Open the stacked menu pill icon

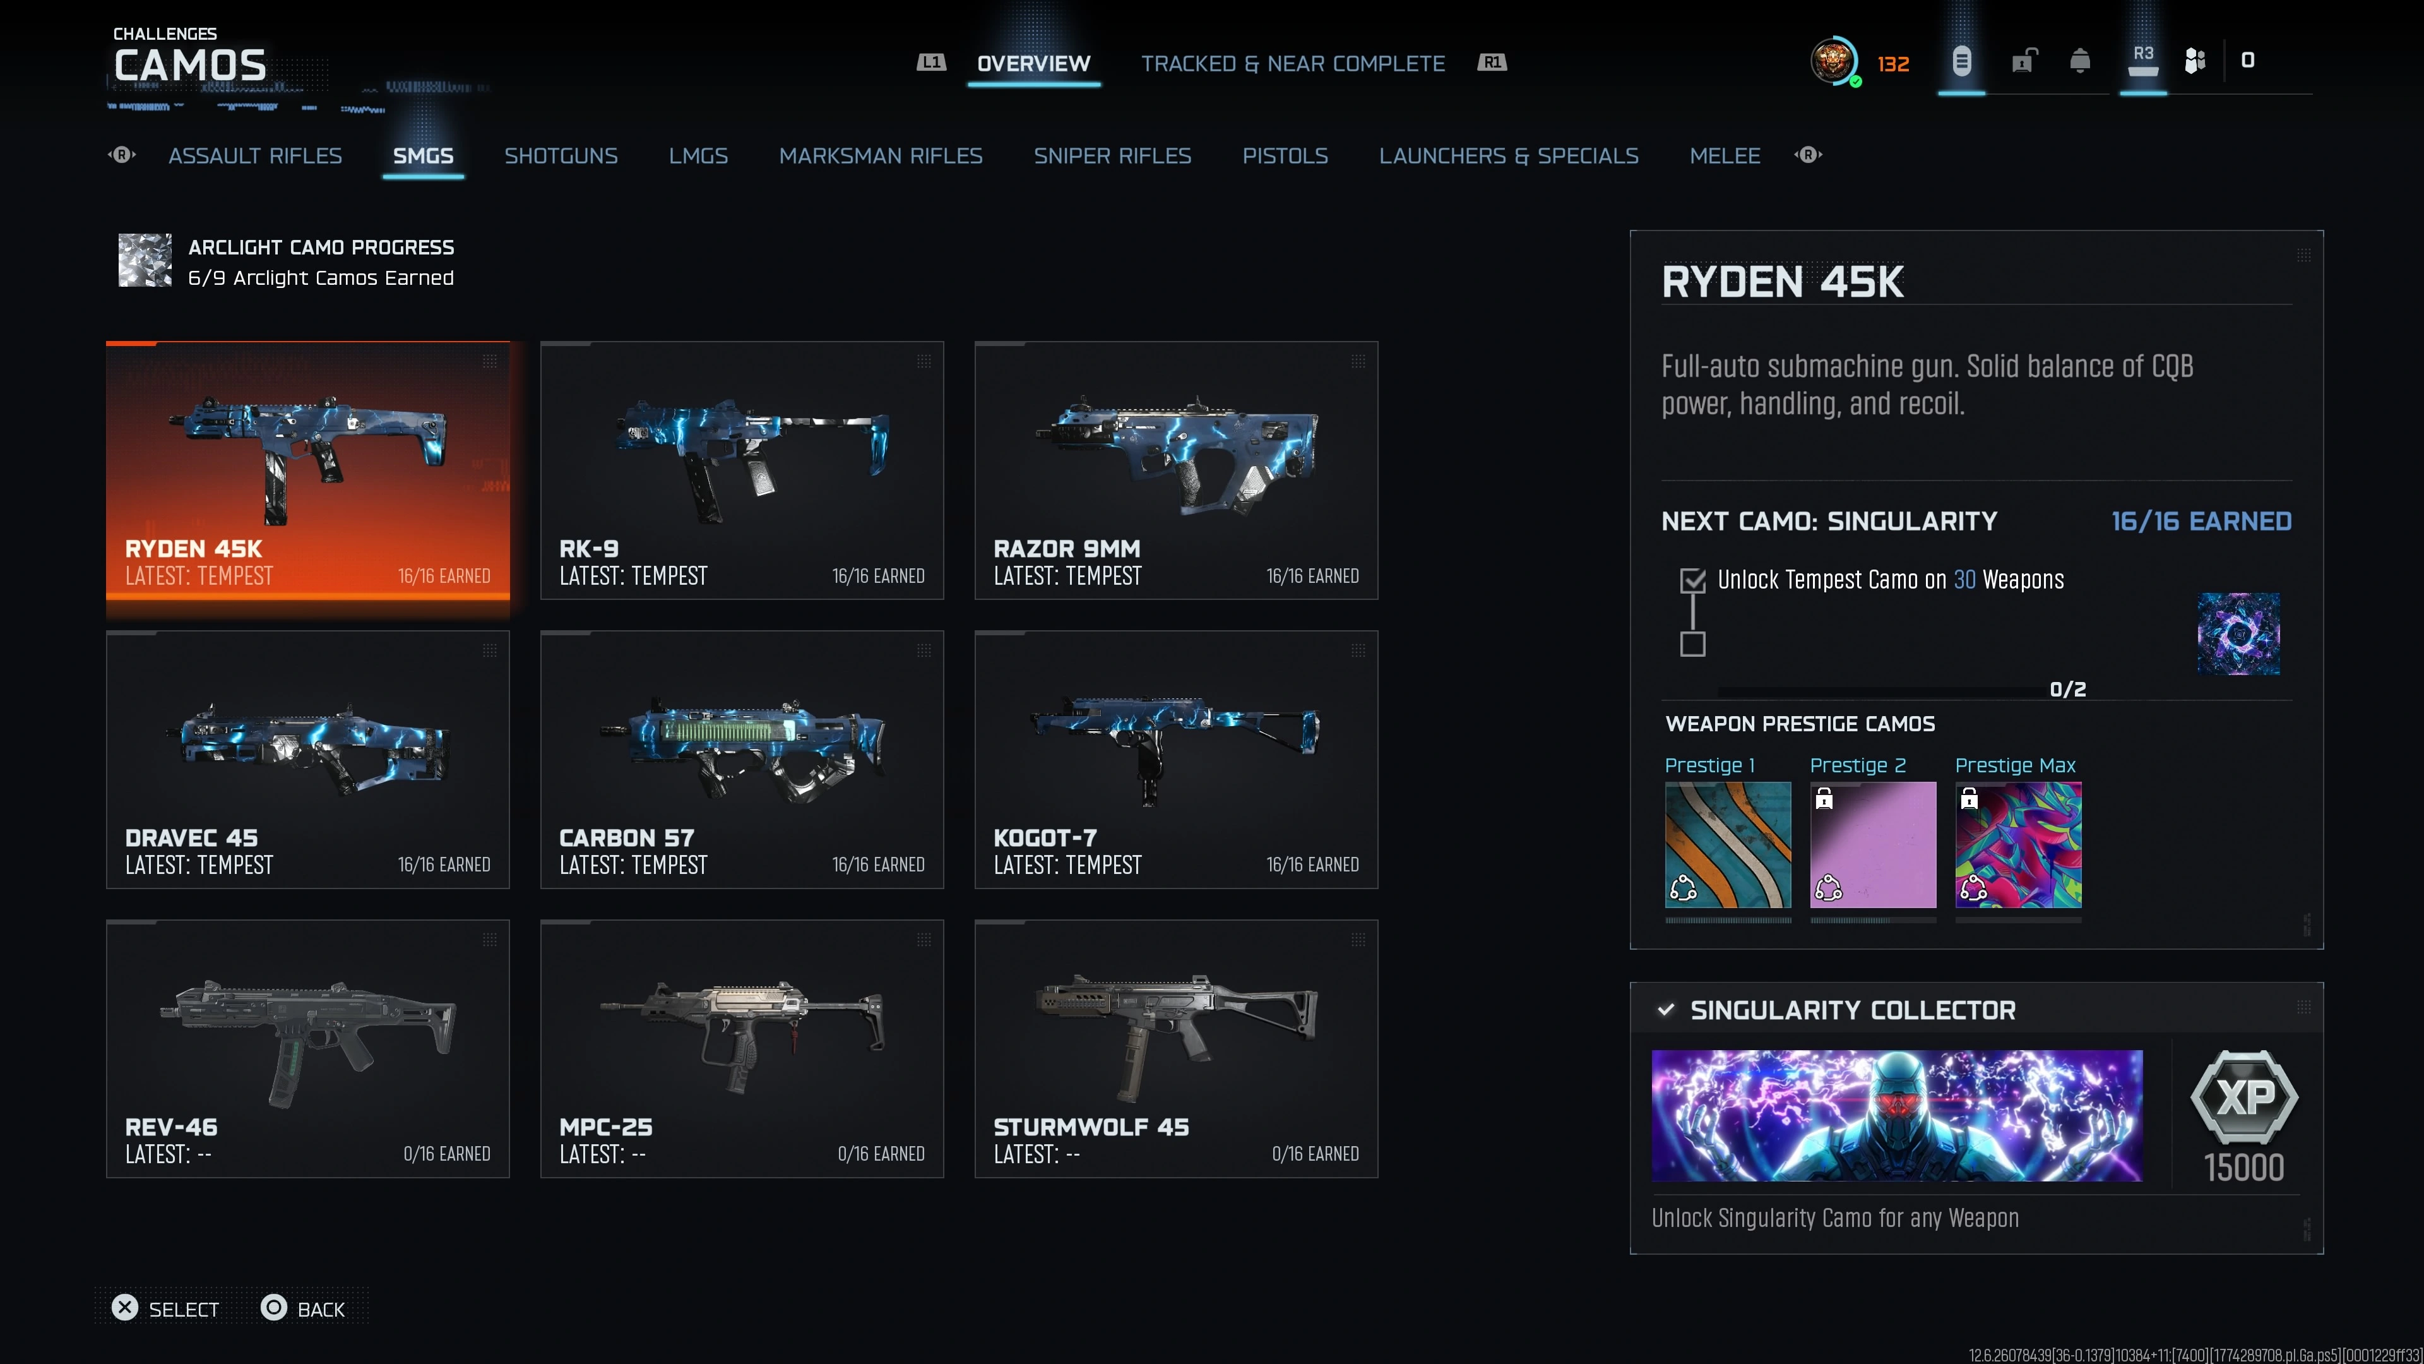tap(1961, 62)
